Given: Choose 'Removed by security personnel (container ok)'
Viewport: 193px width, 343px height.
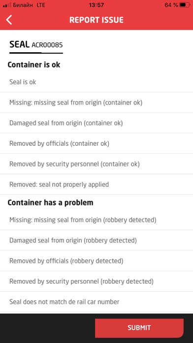Looking at the screenshot, I should [96, 164].
